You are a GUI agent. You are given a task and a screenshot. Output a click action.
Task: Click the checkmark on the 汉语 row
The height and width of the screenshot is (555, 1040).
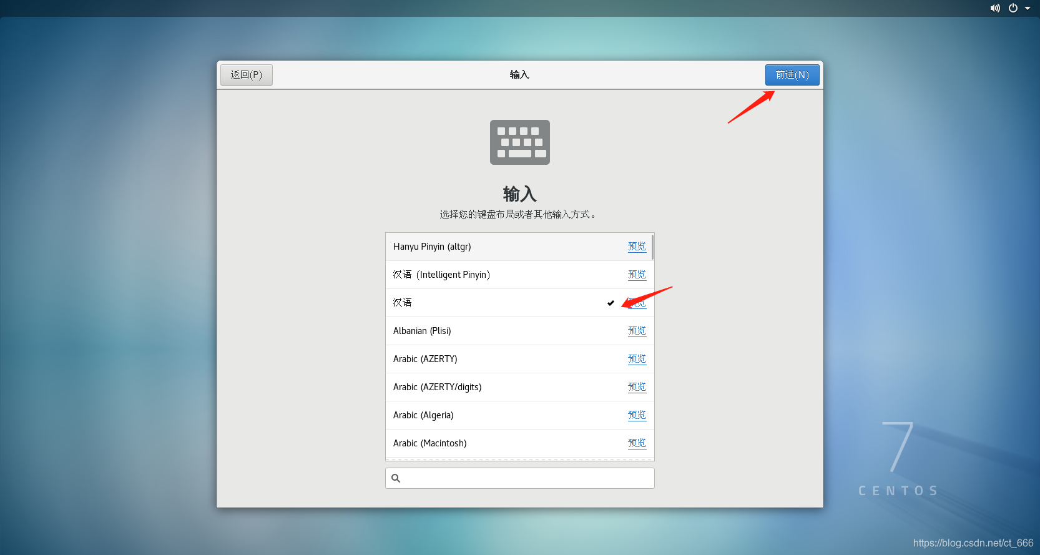611,303
